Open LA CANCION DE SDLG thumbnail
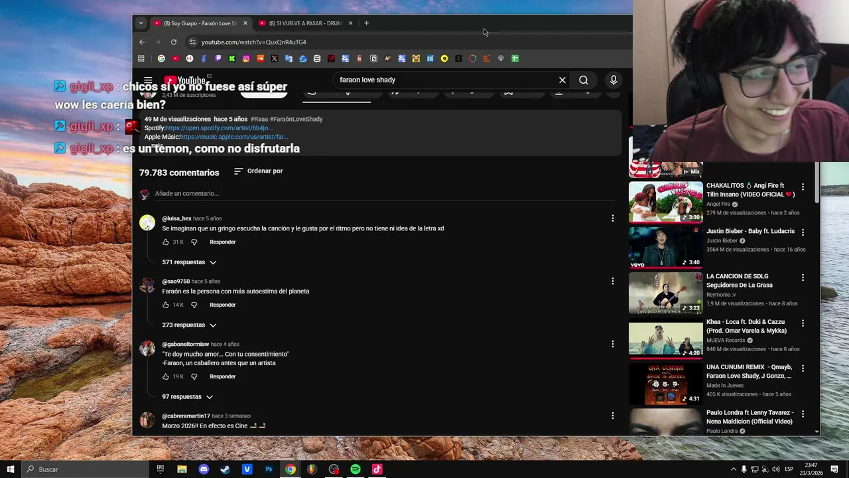 click(665, 293)
